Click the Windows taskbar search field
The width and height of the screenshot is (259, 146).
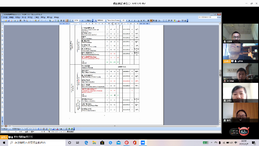pos(37,143)
